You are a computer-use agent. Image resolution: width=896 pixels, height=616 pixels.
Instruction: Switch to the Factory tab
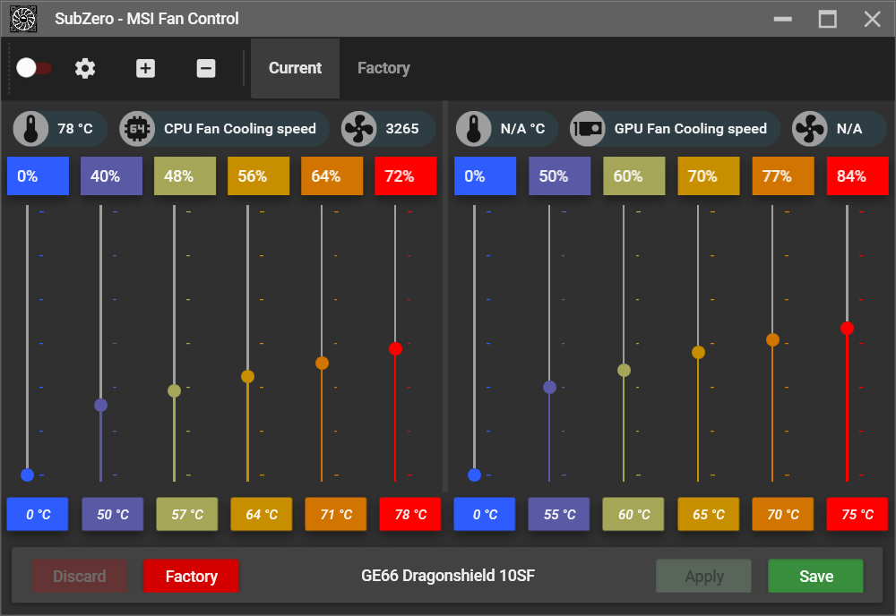(384, 69)
